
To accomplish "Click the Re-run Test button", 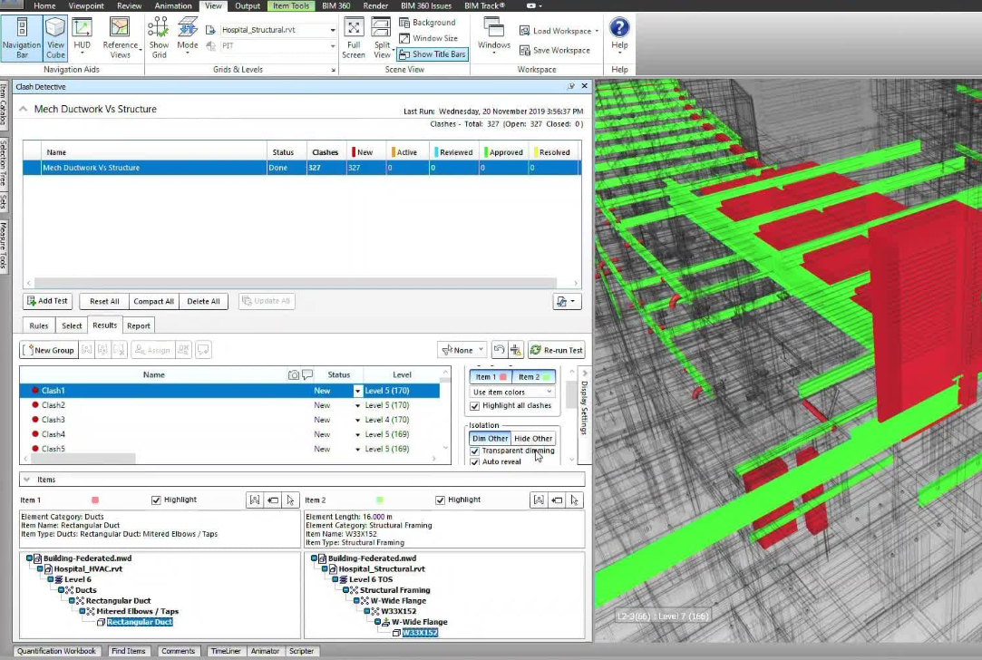I will click(556, 350).
